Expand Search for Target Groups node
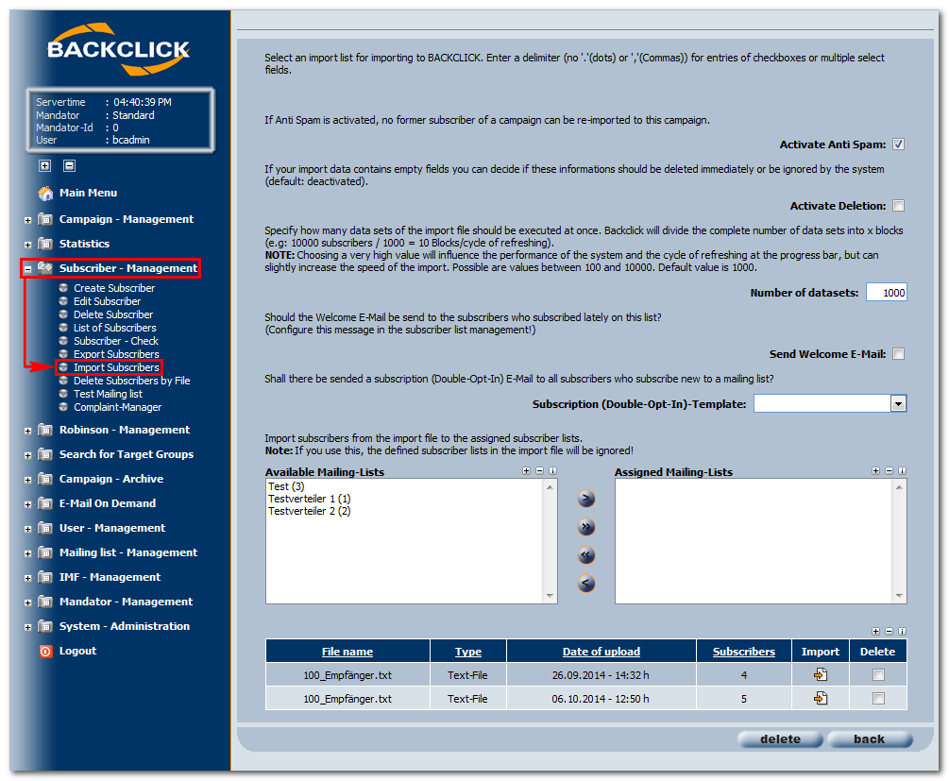Viewport: 949px width, 781px height. point(27,456)
